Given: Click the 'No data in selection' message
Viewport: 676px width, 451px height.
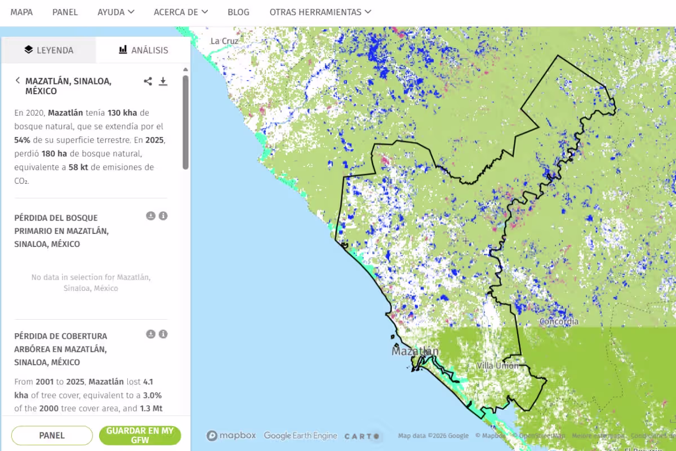Looking at the screenshot, I should click(x=91, y=282).
